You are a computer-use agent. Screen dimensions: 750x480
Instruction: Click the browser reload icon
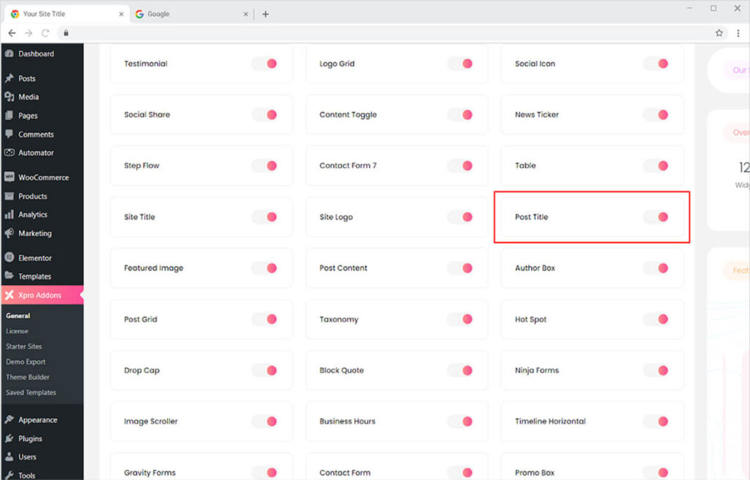coord(45,33)
